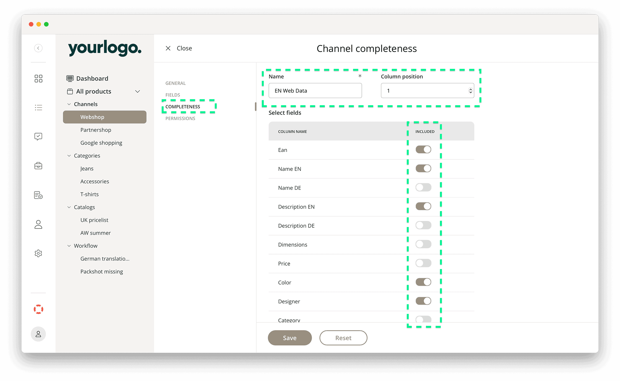Open the dashboard grid icon in sidebar

tap(38, 78)
